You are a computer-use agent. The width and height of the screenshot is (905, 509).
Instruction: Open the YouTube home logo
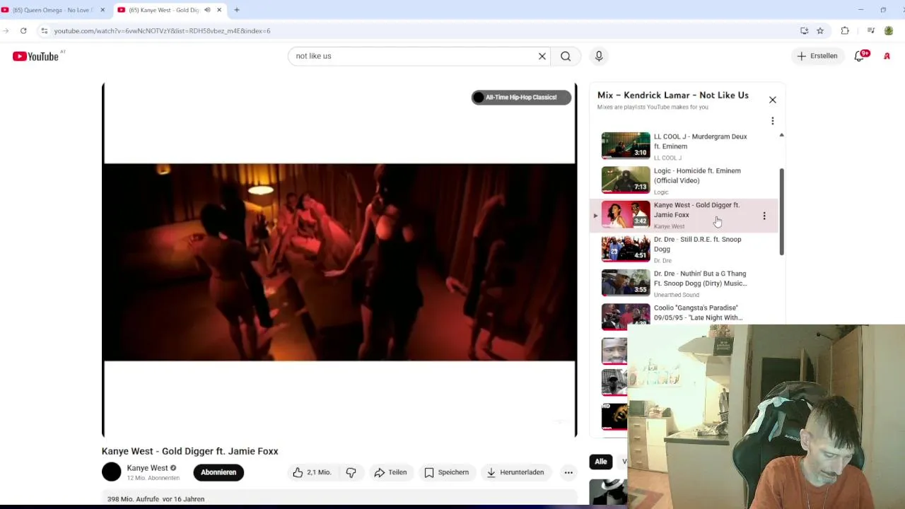(35, 57)
